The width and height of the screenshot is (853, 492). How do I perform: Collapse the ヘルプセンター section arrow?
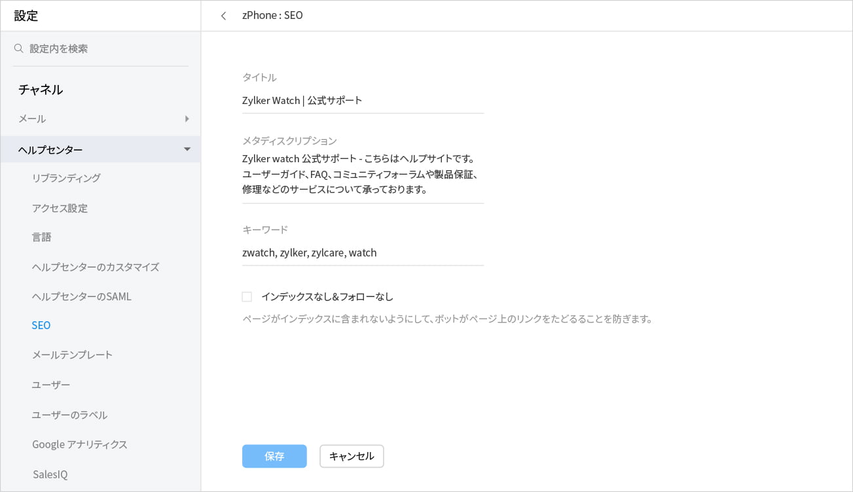(187, 150)
